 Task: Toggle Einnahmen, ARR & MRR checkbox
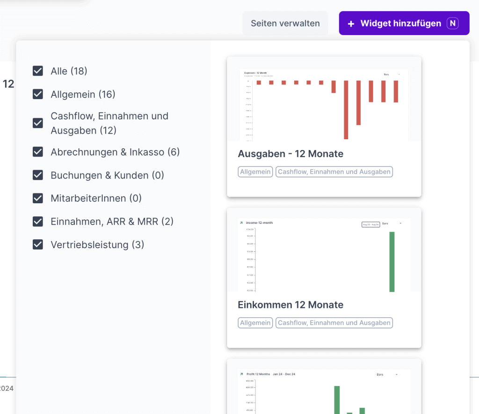(x=38, y=221)
